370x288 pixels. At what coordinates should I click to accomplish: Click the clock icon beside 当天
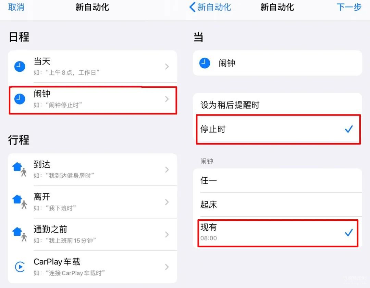tap(20, 67)
